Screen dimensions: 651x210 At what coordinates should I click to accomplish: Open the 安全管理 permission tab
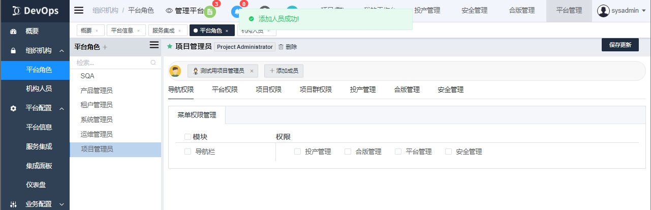[x=450, y=89]
